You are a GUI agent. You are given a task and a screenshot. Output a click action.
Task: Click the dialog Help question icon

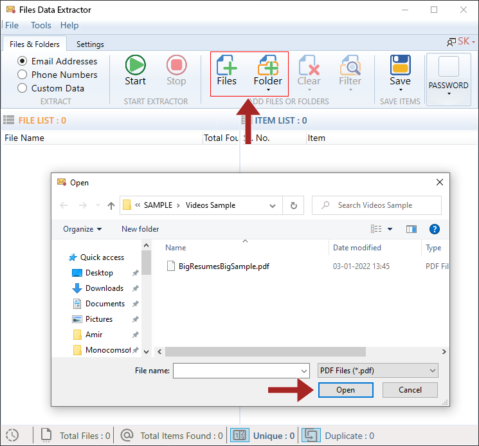435,229
